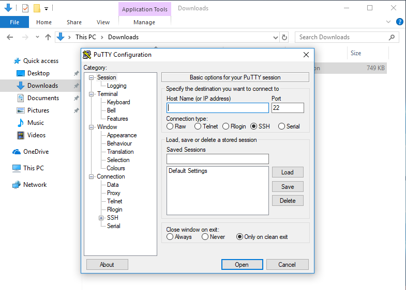Open the File menu
This screenshot has width=406, height=290.
(14, 22)
